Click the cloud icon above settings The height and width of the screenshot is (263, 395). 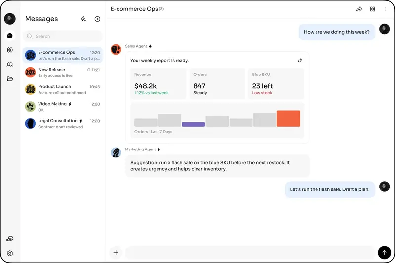tap(10, 239)
